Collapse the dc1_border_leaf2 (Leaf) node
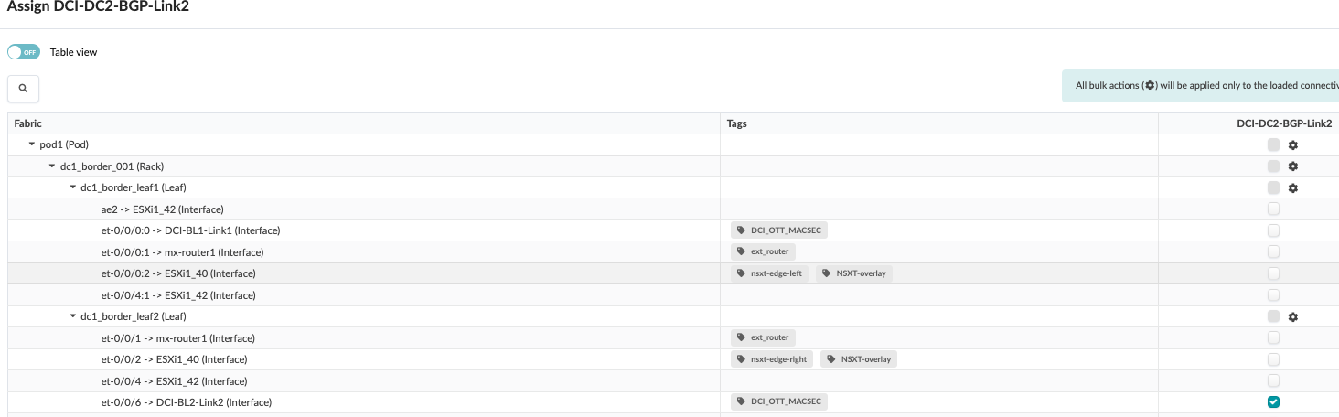 73,316
